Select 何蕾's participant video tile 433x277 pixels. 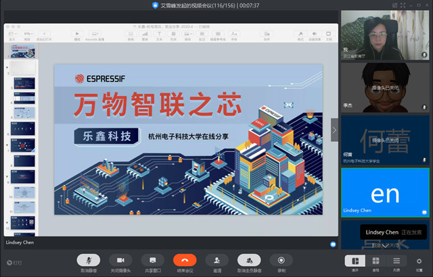[x=385, y=140]
